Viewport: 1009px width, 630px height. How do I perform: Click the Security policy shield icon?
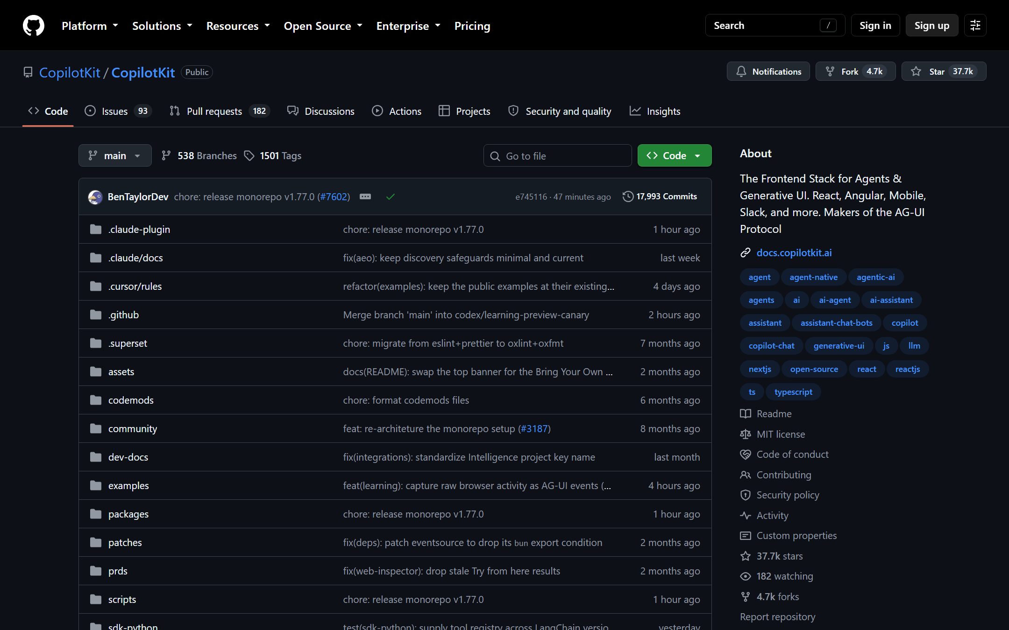pos(746,495)
